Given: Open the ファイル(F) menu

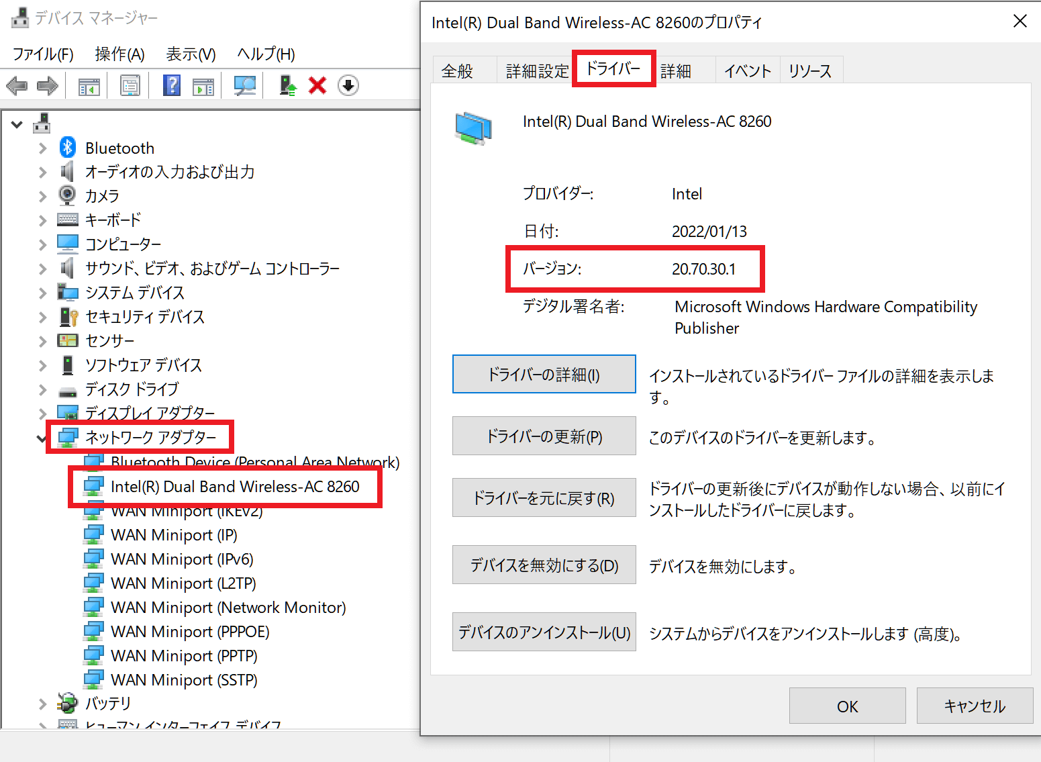Looking at the screenshot, I should [x=43, y=54].
